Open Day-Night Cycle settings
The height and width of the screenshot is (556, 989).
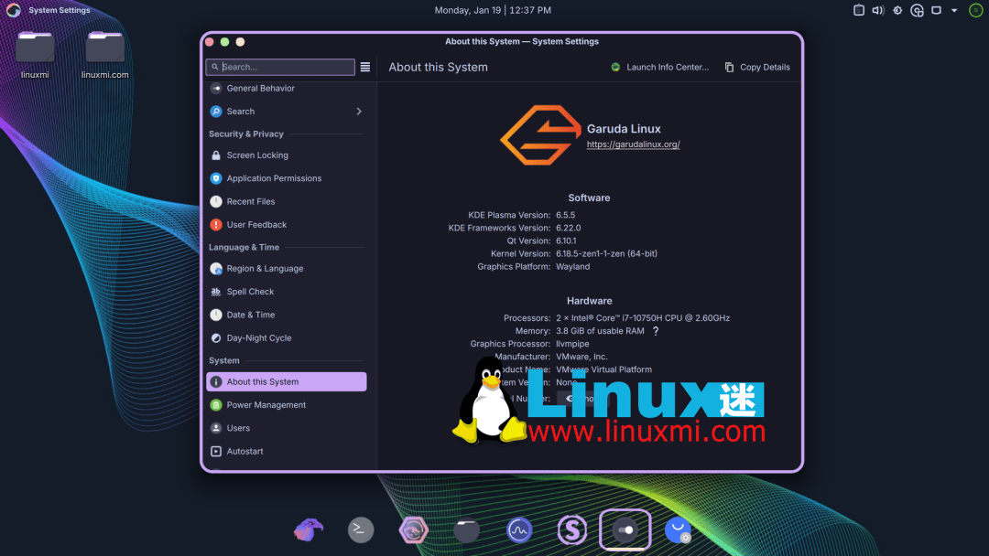pyautogui.click(x=287, y=338)
